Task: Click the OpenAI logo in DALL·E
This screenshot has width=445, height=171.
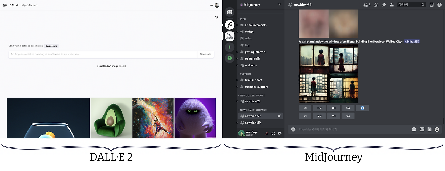Action: pos(5,5)
